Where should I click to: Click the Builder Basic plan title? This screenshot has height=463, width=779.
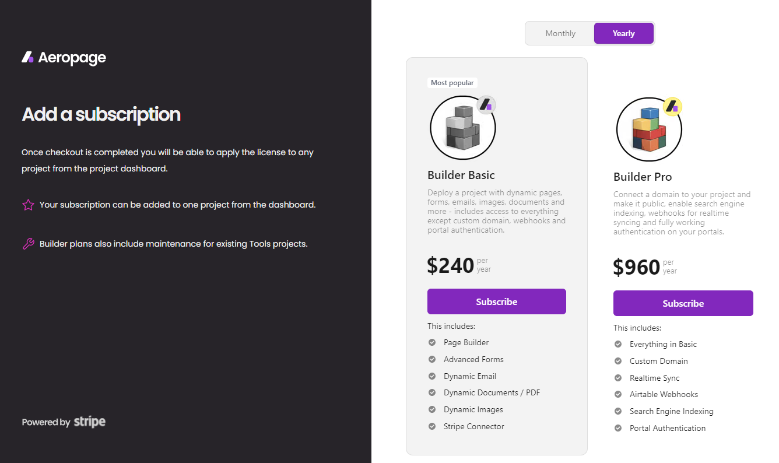461,175
